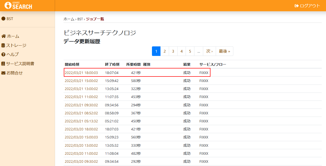Viewport: 326px width, 166px height.
Task: Click the service manual book icon
Action: [3, 64]
